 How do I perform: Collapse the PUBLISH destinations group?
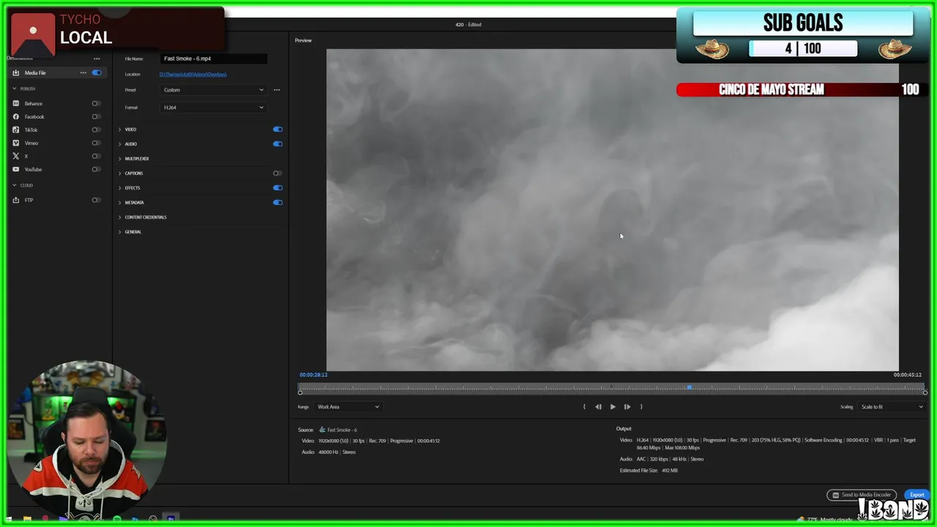pyautogui.click(x=15, y=89)
